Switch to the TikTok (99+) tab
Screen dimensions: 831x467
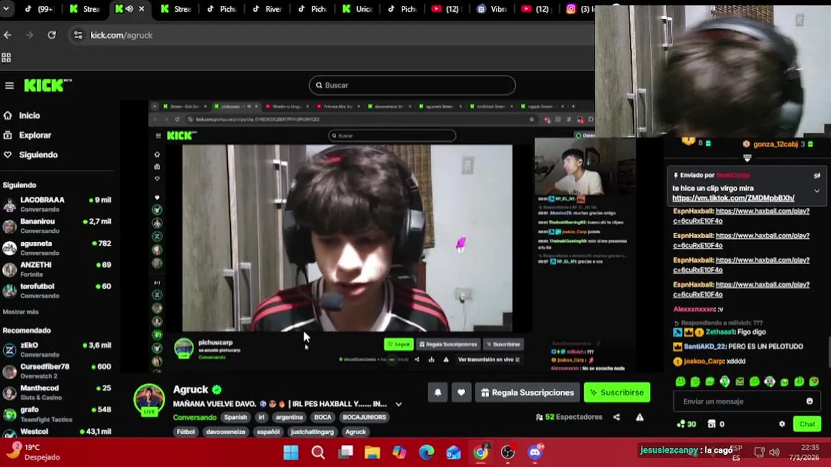[x=39, y=9]
